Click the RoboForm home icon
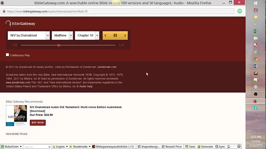266x149 pixels. click(x=229, y=146)
